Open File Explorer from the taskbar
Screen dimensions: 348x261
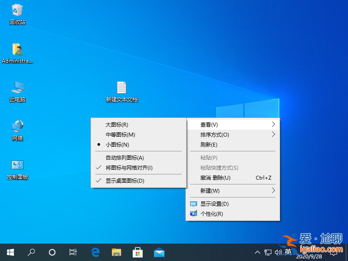pos(116,252)
